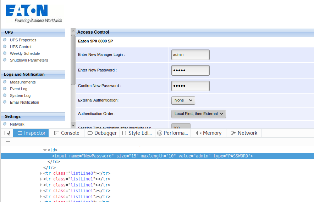Click the bullet icon beside sidebar Network
This screenshot has height=202, width=314.
tap(5, 124)
